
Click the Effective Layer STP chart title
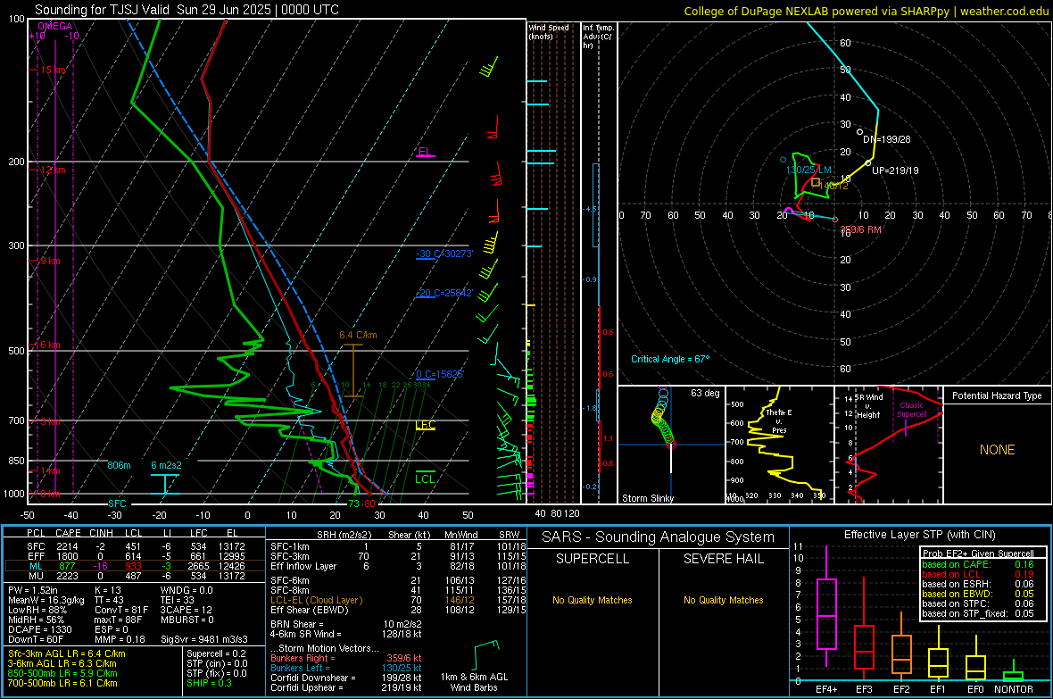919,535
